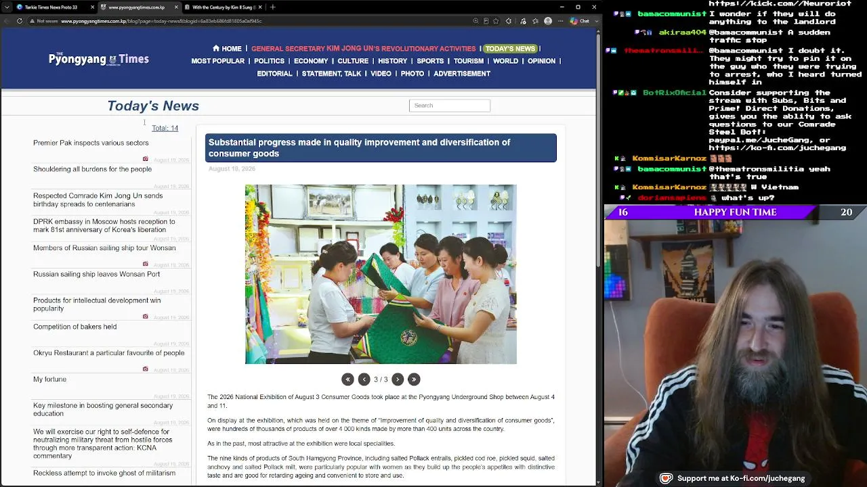Switch to With the Century by Kim Il Sung tab

[x=223, y=7]
